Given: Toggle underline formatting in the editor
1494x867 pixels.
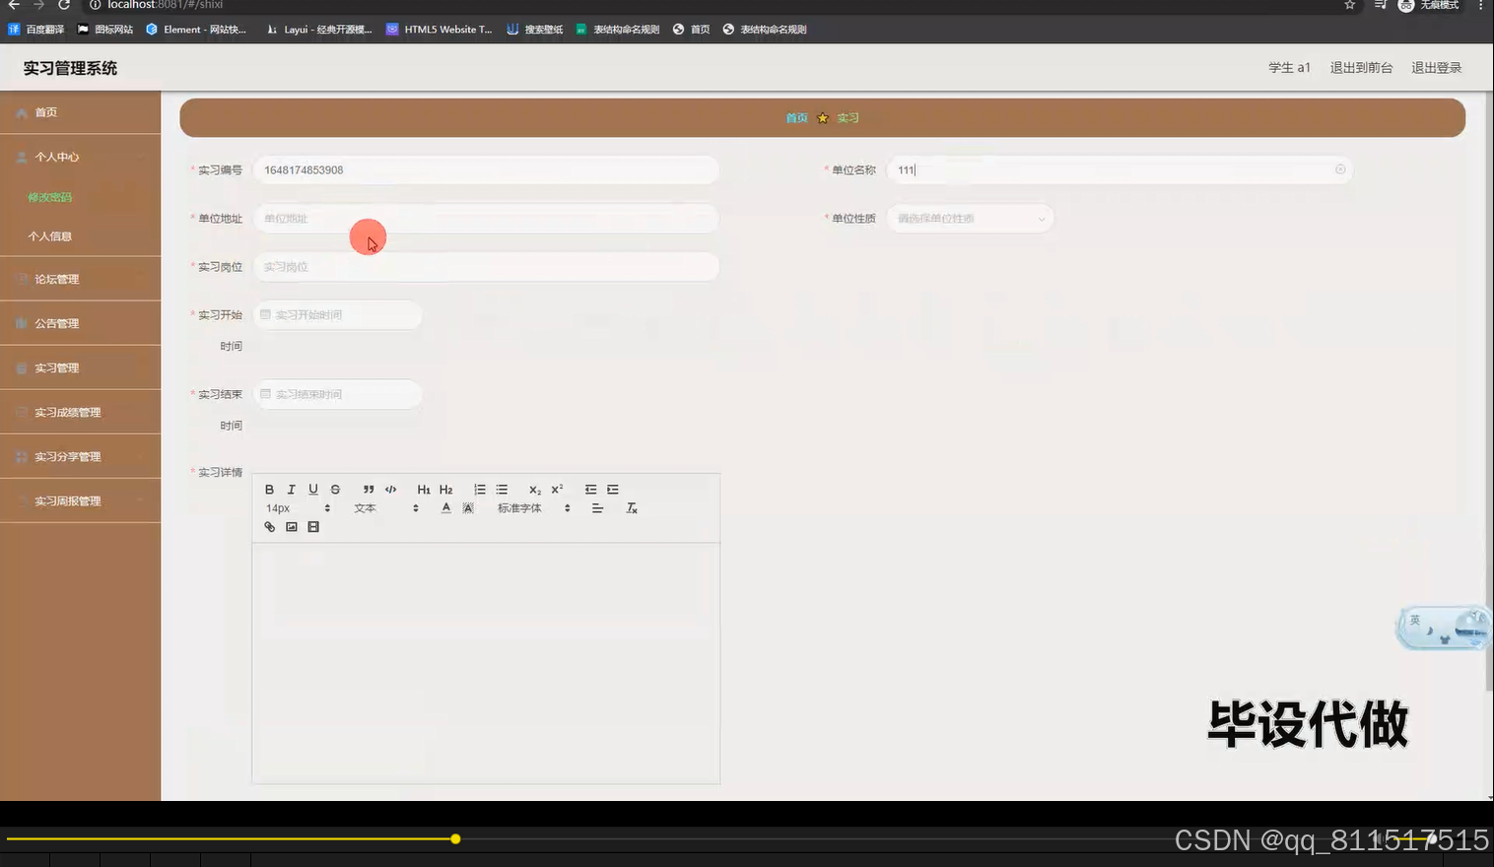Looking at the screenshot, I should [313, 490].
